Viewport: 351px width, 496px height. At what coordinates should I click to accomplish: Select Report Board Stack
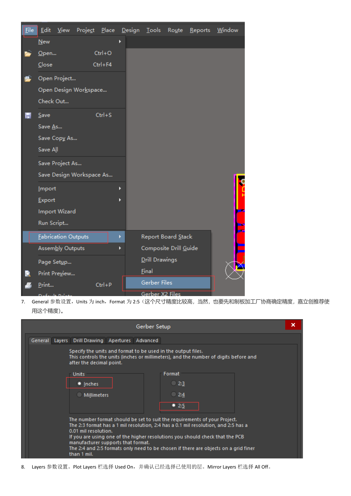168,237
